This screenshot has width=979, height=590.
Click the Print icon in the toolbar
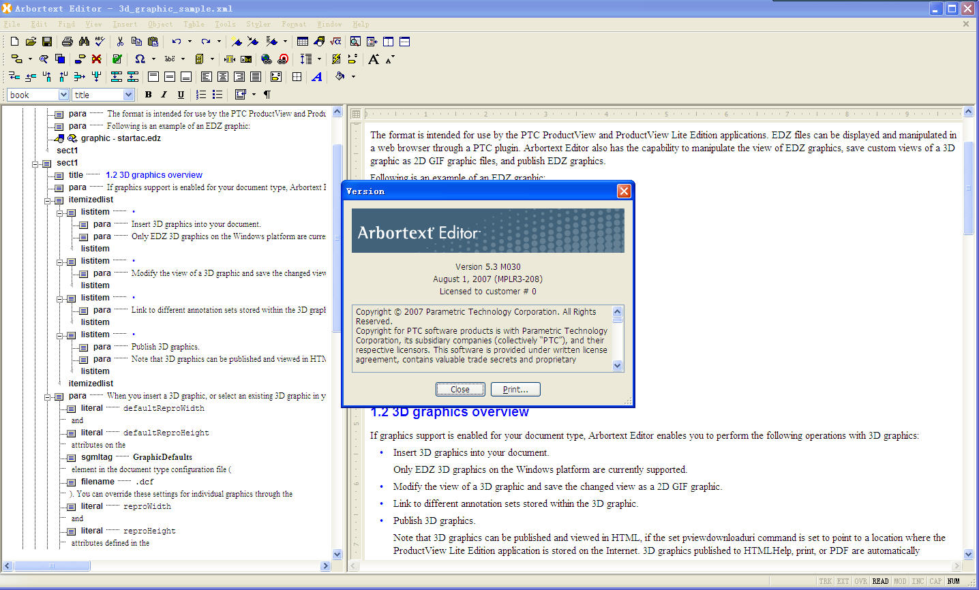[67, 42]
